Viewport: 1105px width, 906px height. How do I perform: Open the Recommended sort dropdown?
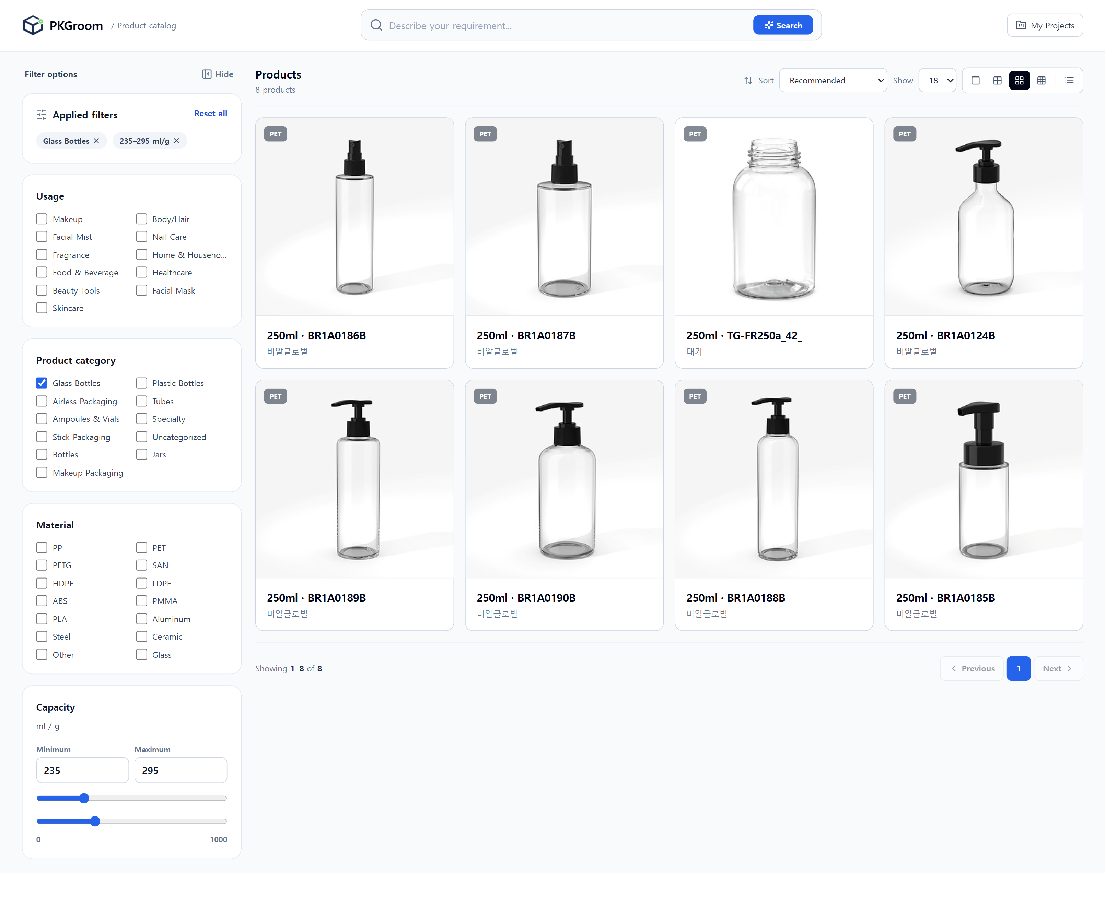click(x=833, y=80)
